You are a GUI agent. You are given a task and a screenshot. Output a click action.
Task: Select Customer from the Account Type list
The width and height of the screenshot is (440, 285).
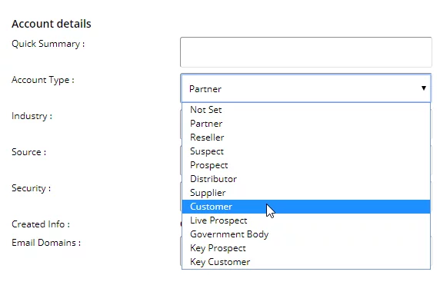(x=306, y=207)
